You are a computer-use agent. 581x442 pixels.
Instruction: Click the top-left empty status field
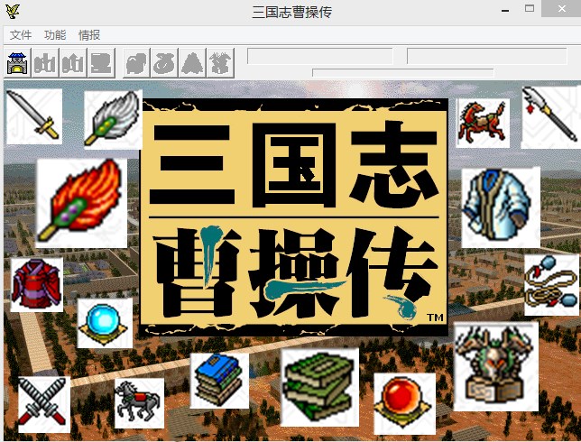pos(320,56)
